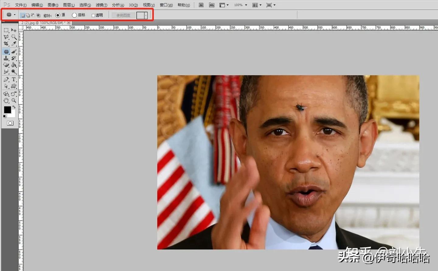Image resolution: width=438 pixels, height=271 pixels.
Task: Pick the Eyedropper tool
Action: [x=13, y=44]
